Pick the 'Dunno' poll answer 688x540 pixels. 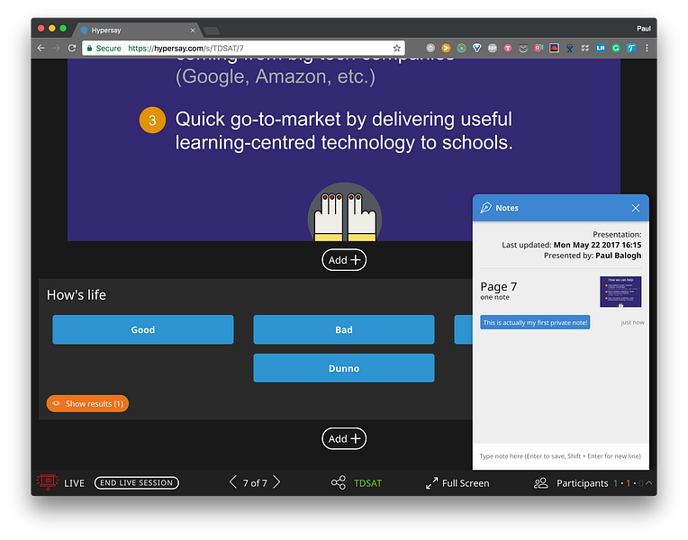point(344,368)
